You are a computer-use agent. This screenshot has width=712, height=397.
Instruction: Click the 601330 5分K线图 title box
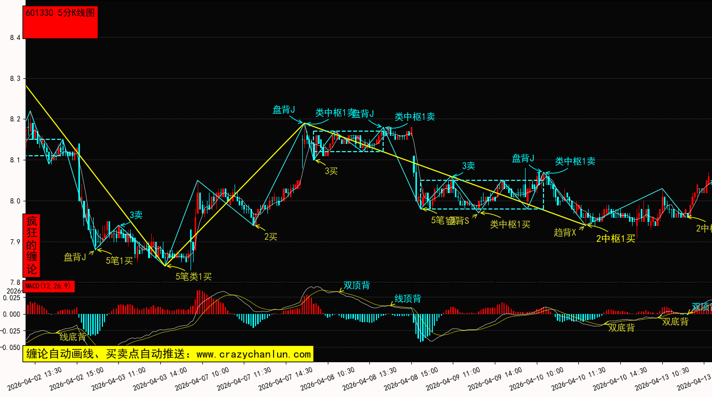[61, 23]
